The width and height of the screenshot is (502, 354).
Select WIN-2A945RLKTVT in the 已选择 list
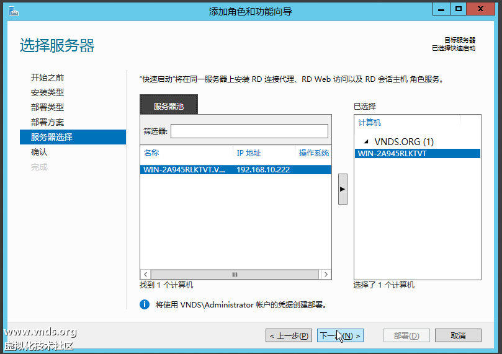[x=418, y=154]
